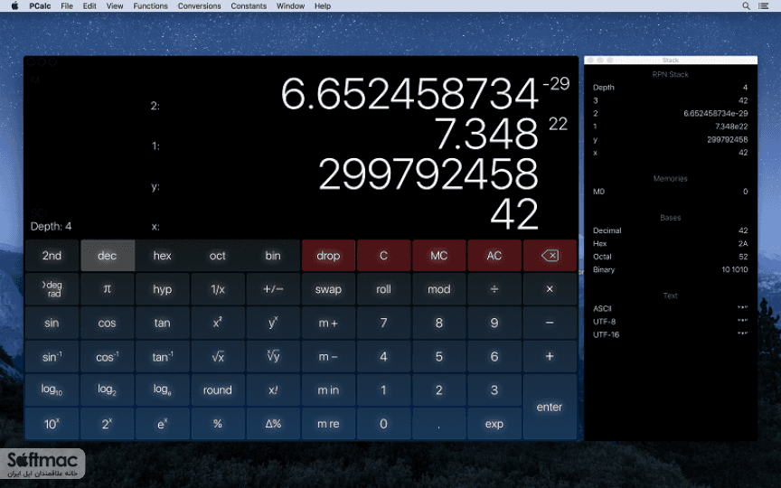Open Spotlight search in menu bar
781x488 pixels.
coord(746,6)
